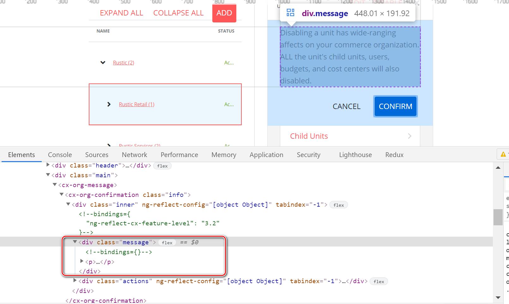The image size is (509, 304).
Task: Open the Redux tab
Action: coord(394,155)
